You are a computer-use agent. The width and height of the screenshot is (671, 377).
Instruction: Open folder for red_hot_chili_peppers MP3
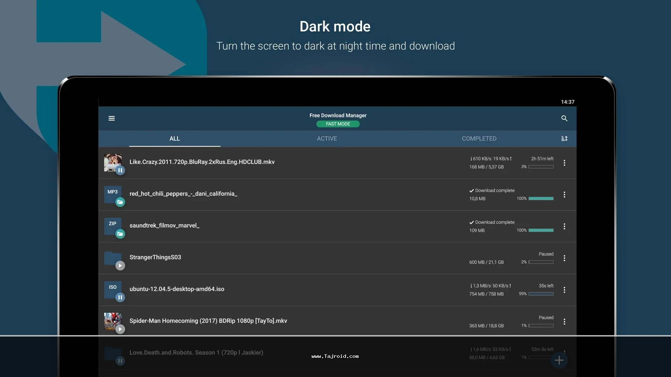[x=120, y=202]
